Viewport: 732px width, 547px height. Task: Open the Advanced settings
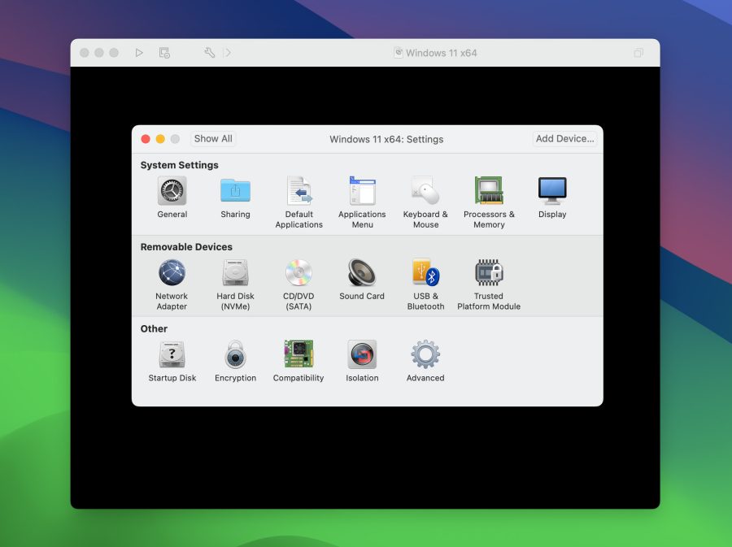[x=425, y=355]
